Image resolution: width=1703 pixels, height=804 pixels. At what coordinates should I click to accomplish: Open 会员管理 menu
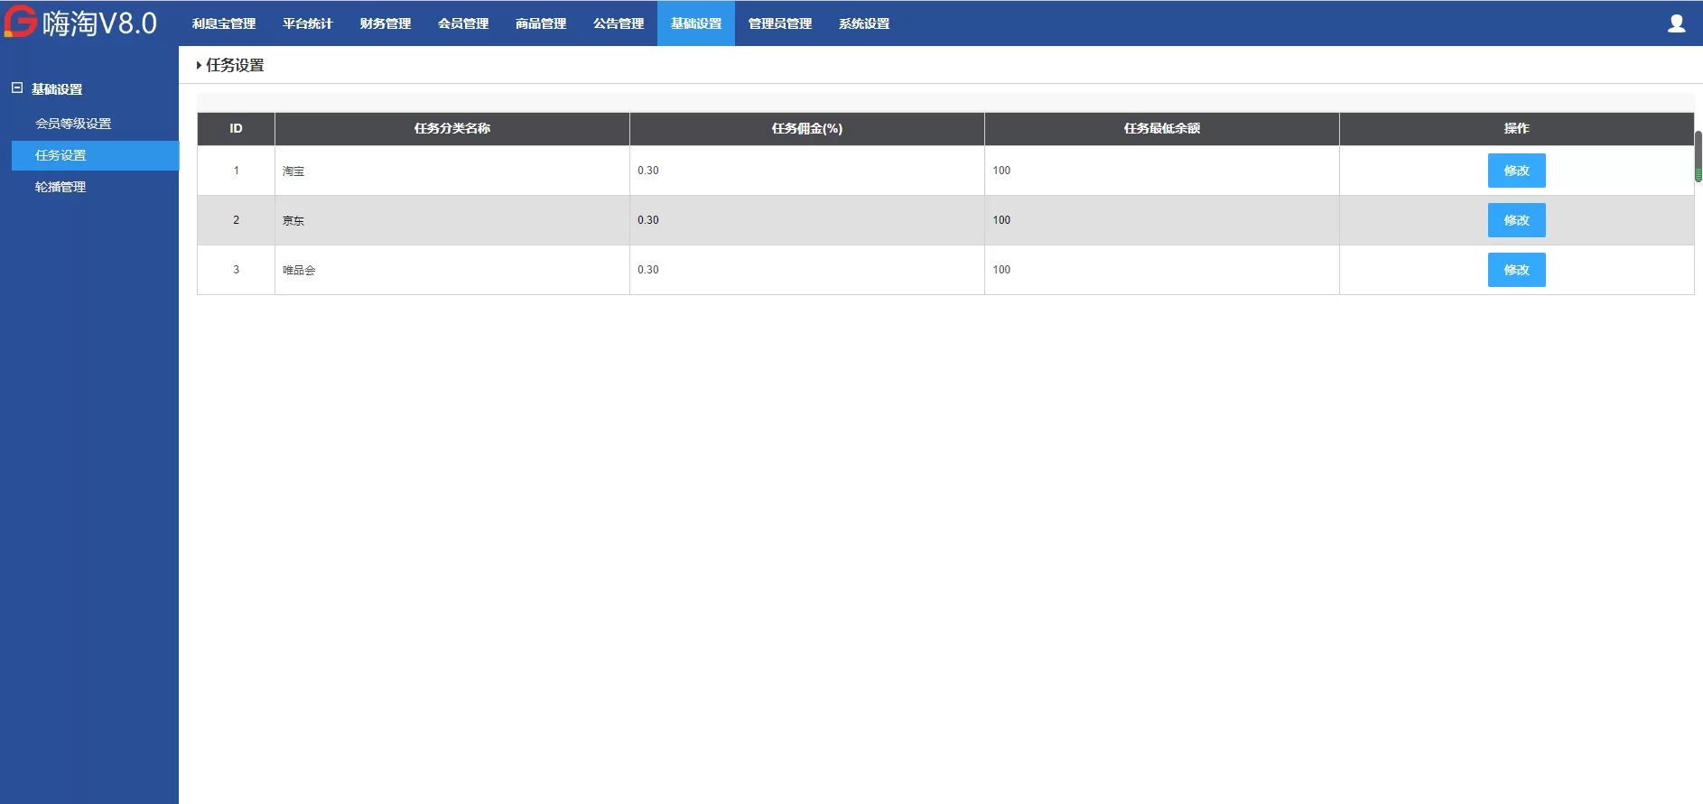pos(463,23)
